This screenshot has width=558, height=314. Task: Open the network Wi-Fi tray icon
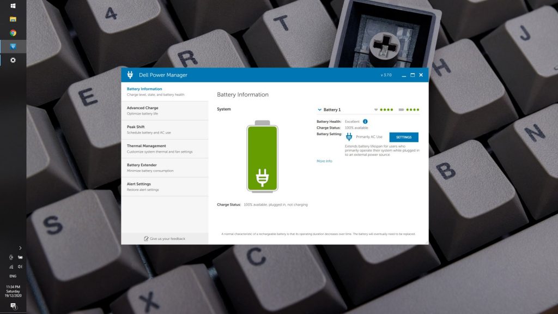click(11, 267)
